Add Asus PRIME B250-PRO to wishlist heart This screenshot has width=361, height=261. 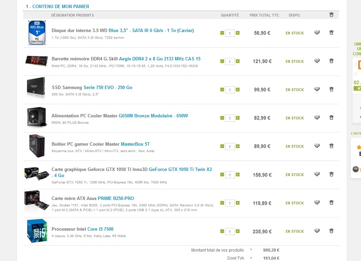[x=317, y=202]
